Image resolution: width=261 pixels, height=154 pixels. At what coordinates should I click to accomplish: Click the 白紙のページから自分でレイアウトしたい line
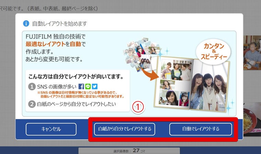[x=76, y=104]
